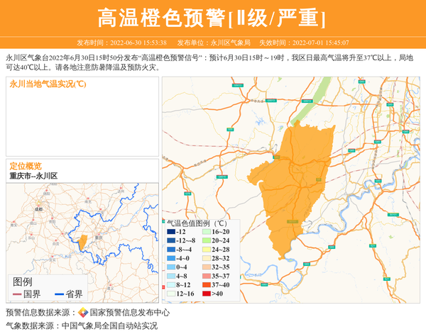Pick the 20~24 green legend swatch
Image resolution: width=426 pixels, height=334 pixels.
(x=206, y=240)
